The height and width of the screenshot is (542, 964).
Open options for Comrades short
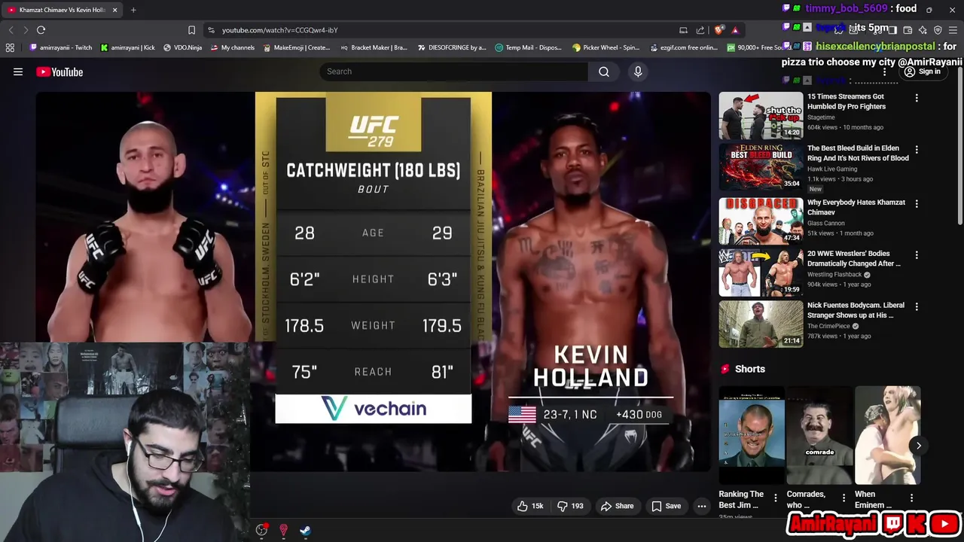point(843,498)
